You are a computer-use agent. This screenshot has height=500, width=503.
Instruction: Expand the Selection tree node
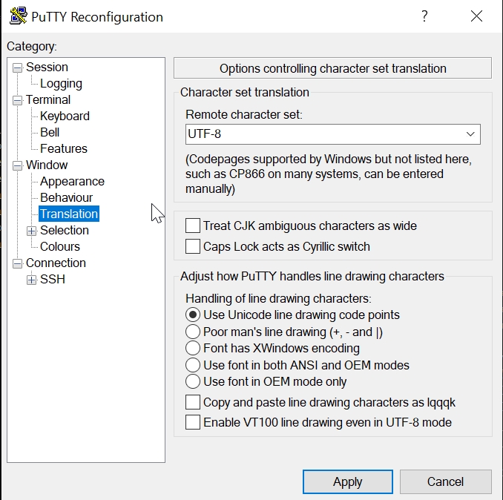pos(31,231)
